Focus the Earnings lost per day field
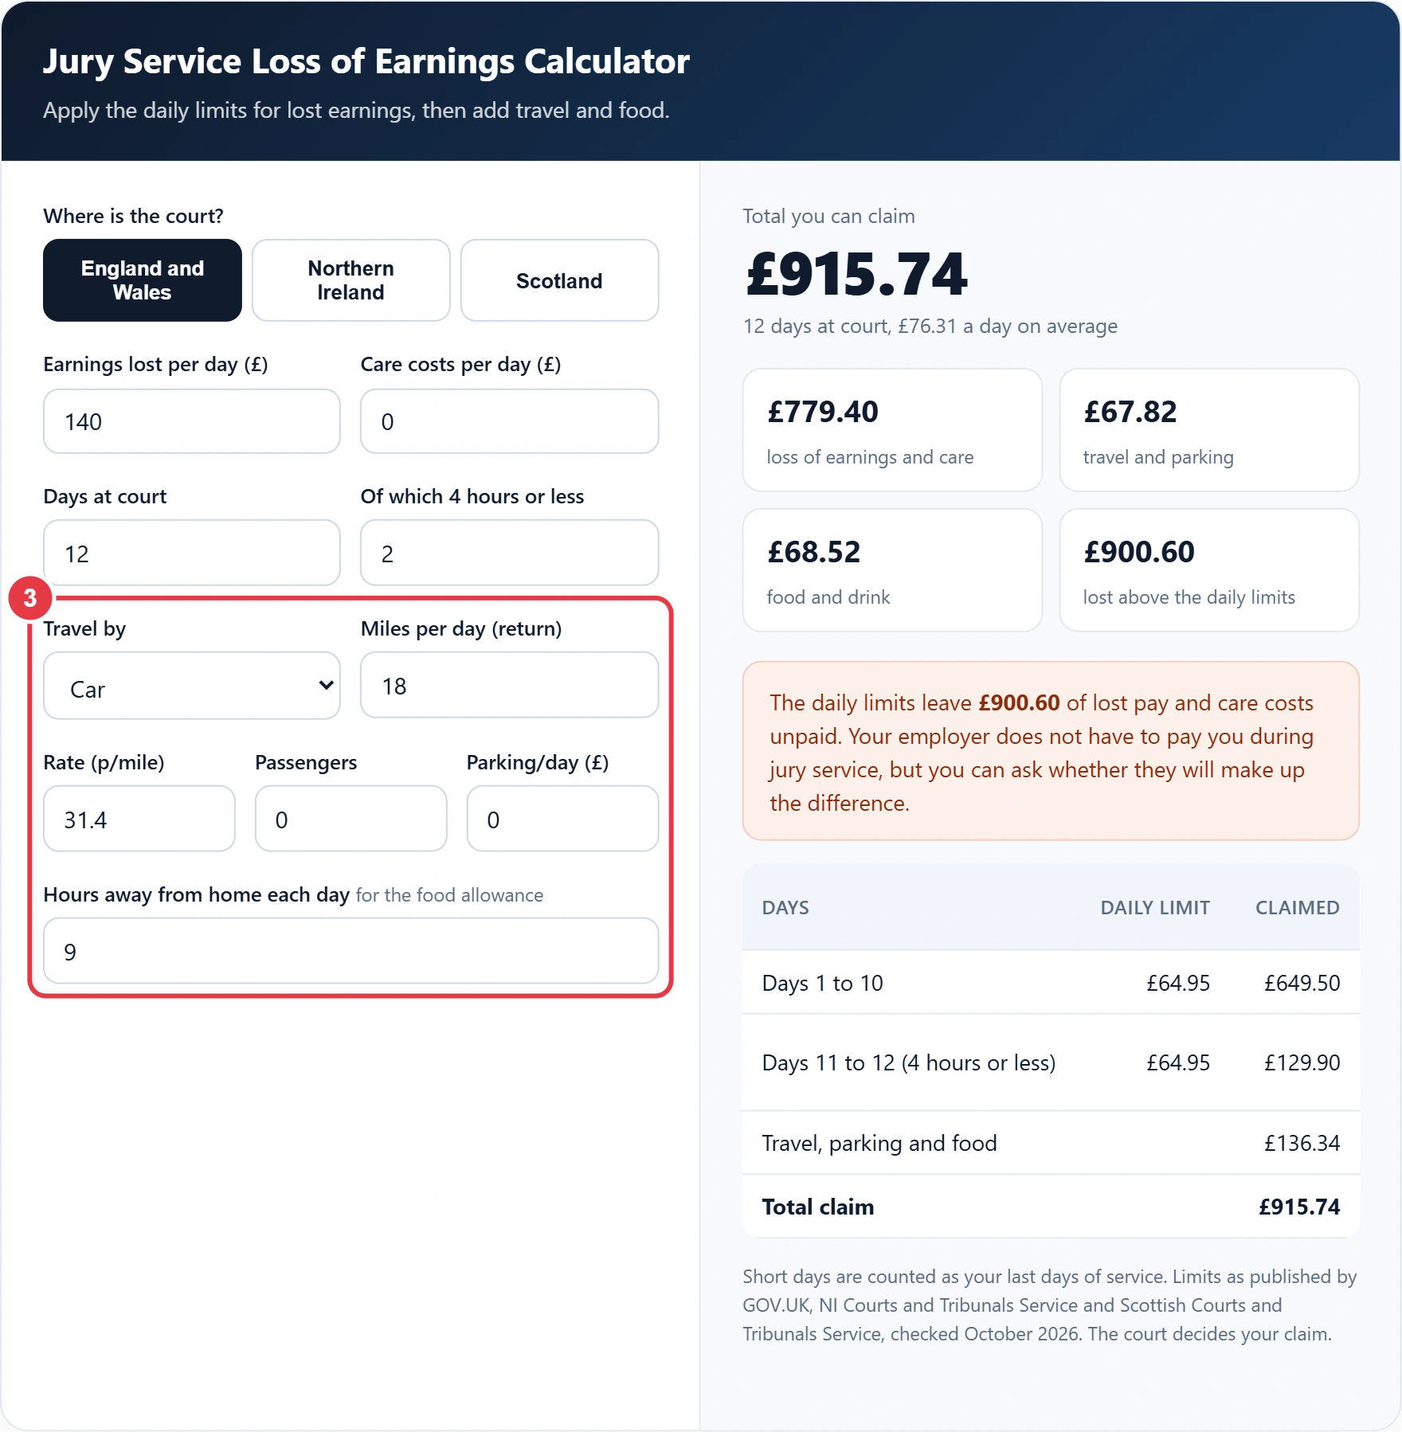Screen dimensions: 1402x1432 point(192,421)
